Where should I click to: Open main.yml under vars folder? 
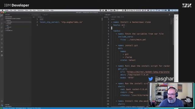tap(9, 27)
